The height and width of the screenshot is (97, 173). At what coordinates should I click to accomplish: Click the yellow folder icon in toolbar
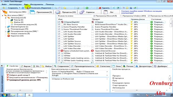[x=65, y=8]
